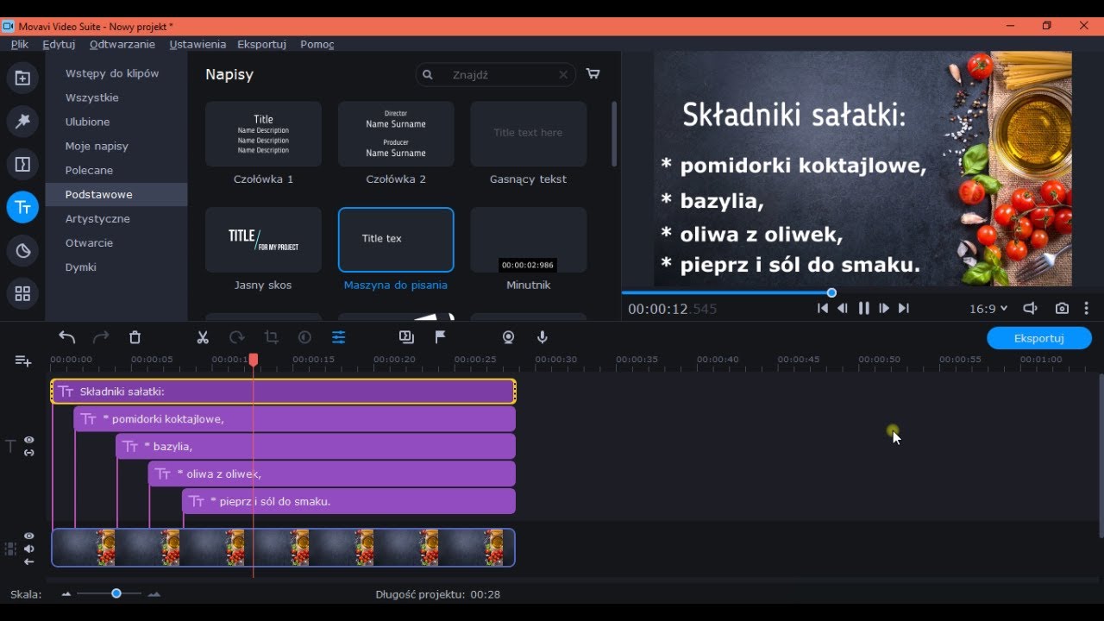The image size is (1104, 621).
Task: Click the rotate clip icon
Action: coord(236,337)
